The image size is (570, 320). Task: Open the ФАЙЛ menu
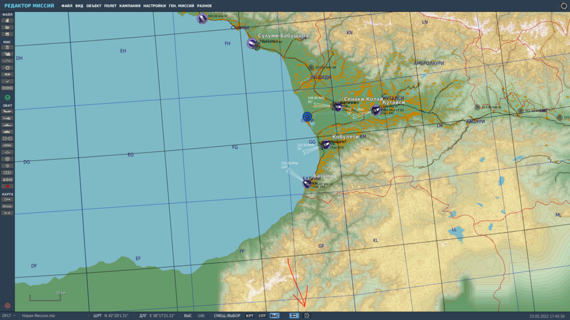(67, 6)
